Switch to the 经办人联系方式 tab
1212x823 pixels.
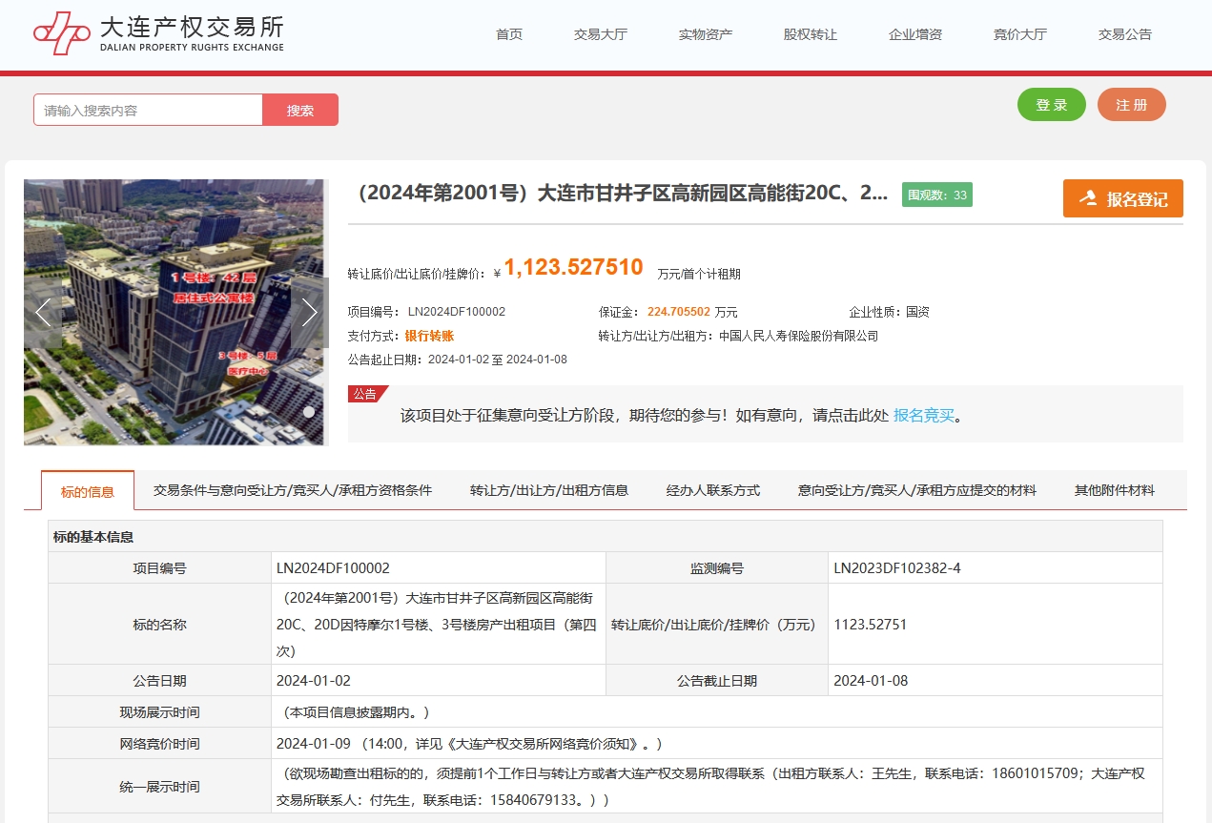[712, 489]
